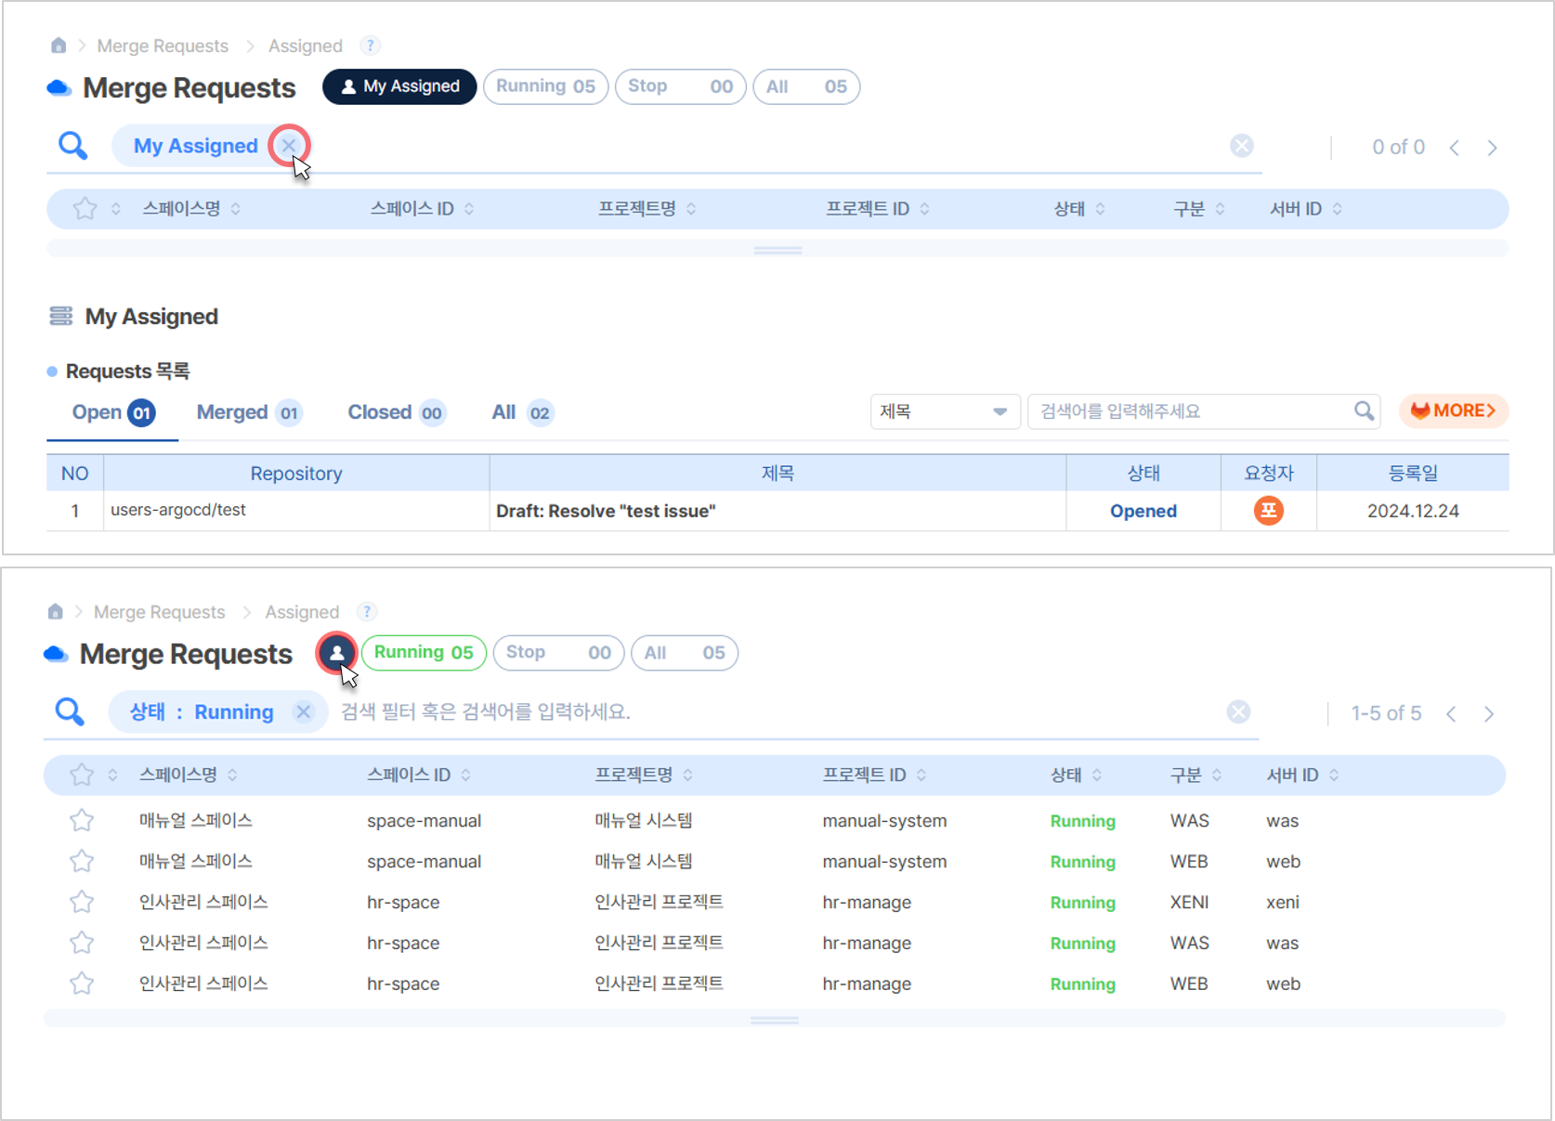Open the Draft: Resolve "test issue" request

click(606, 511)
